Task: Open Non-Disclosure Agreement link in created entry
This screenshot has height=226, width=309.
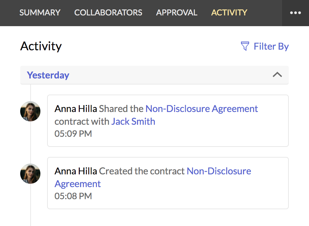Action: (x=153, y=177)
